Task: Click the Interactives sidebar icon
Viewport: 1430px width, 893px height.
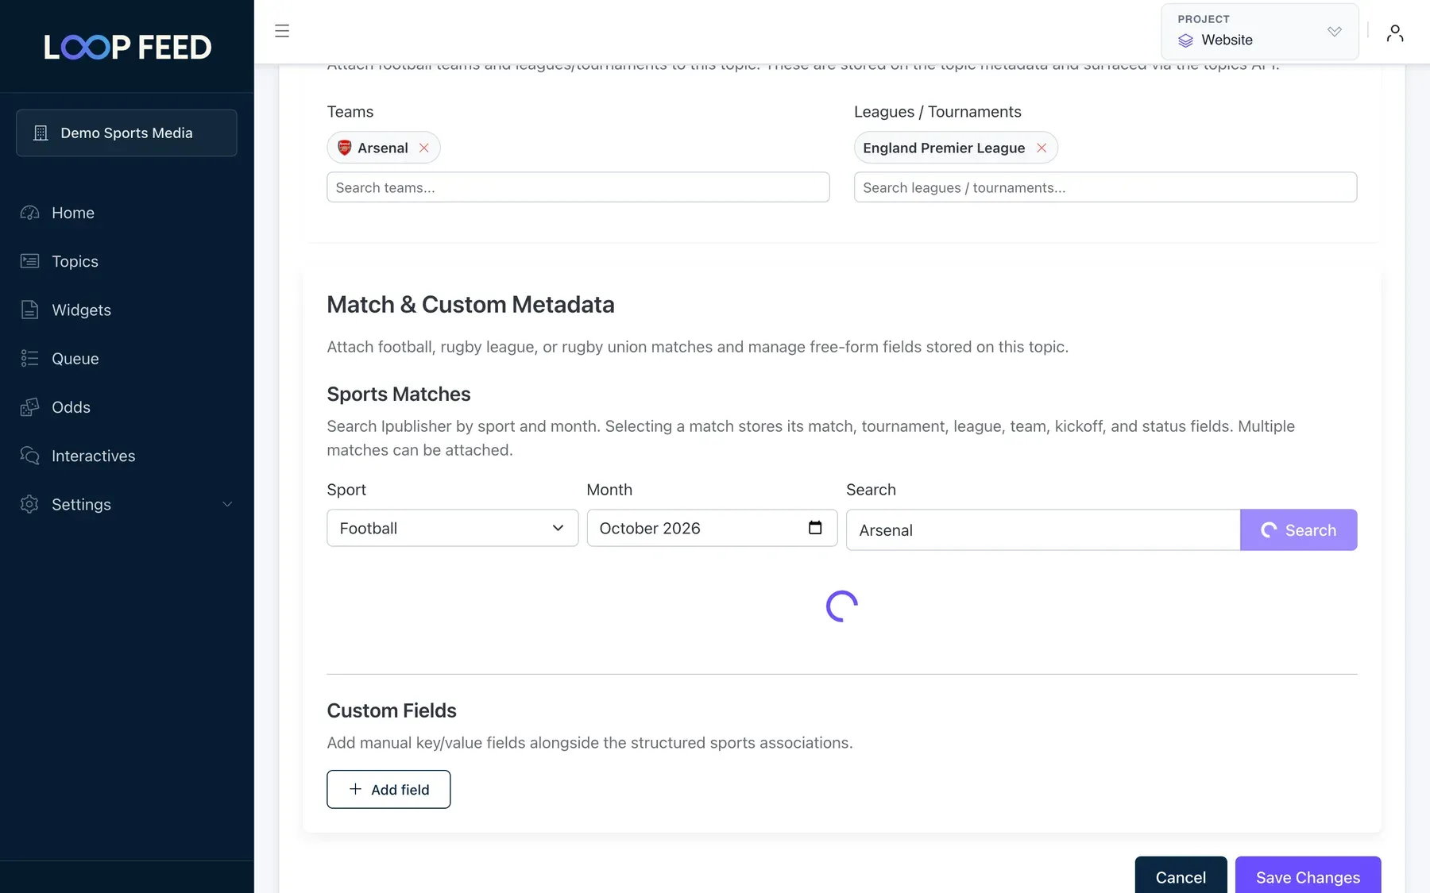Action: coord(29,456)
